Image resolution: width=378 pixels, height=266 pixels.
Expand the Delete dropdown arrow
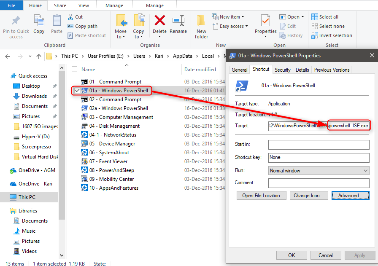tap(159, 37)
